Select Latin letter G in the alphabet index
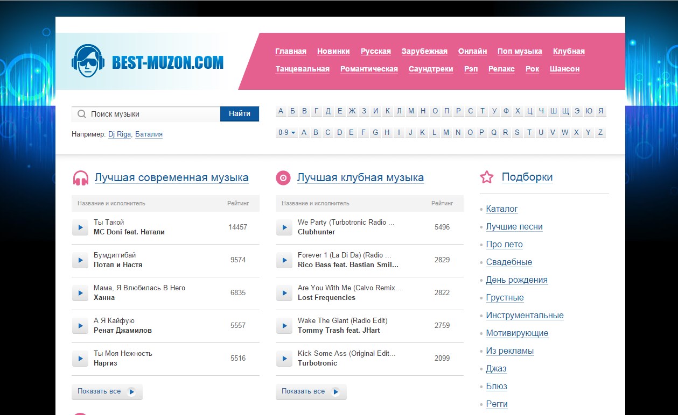 [x=375, y=133]
